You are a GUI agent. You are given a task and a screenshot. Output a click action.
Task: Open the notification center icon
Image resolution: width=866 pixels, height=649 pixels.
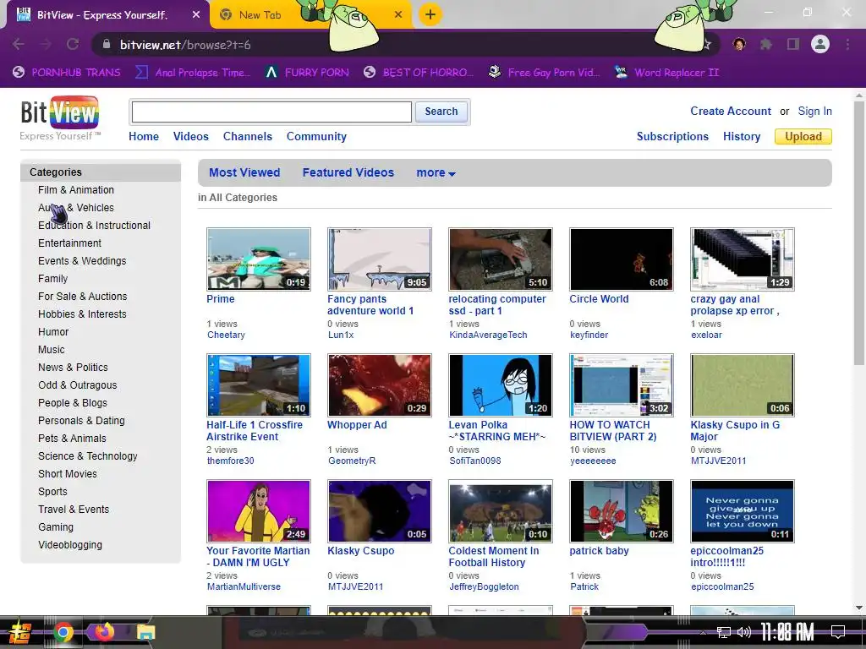838,632
